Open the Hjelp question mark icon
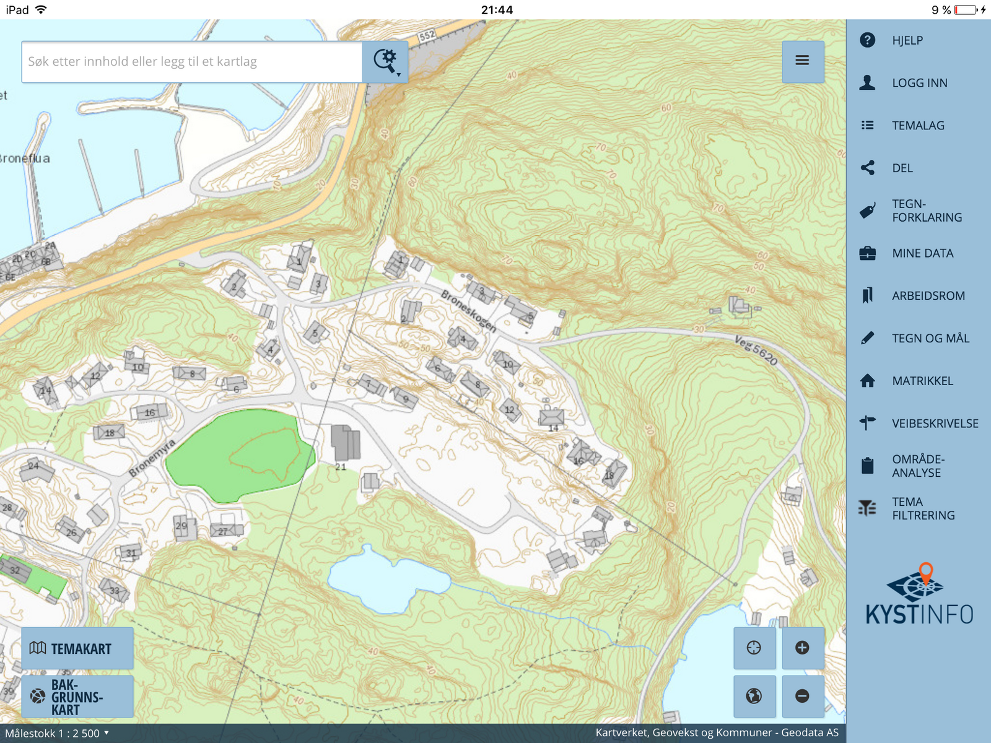 [868, 40]
